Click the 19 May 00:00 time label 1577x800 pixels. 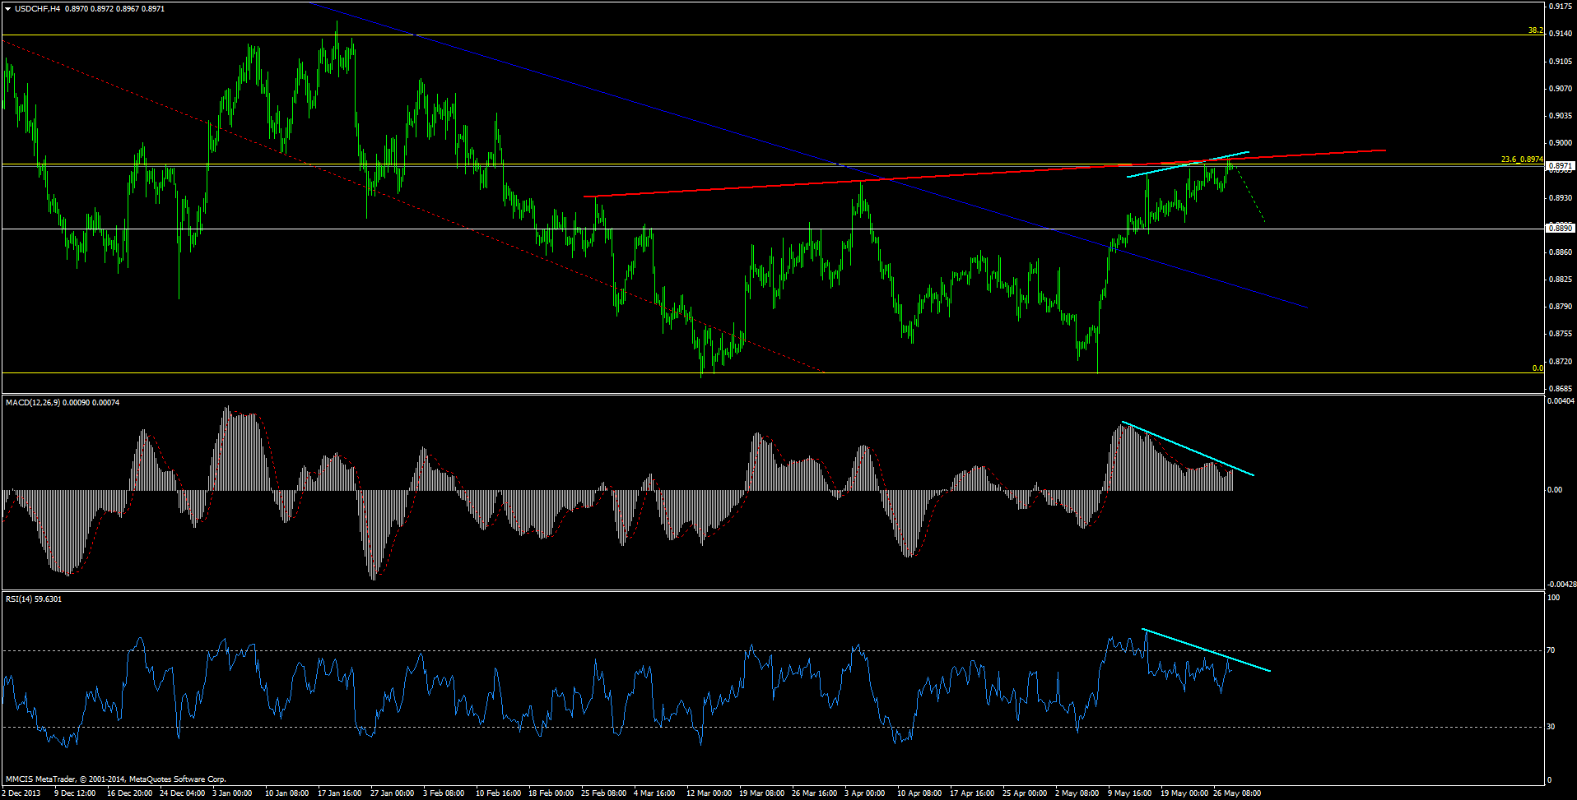(x=1184, y=793)
